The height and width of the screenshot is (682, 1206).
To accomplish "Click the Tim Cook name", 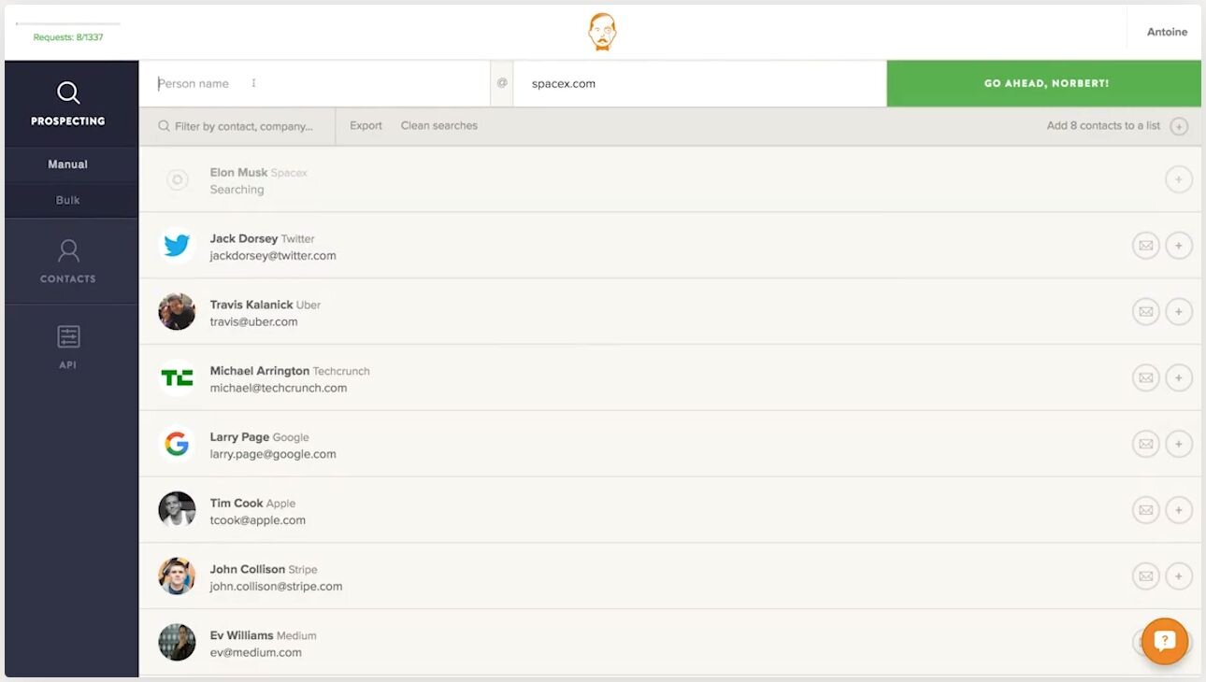I will [237, 504].
